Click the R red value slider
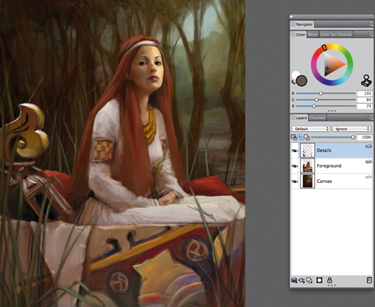 pyautogui.click(x=326, y=93)
